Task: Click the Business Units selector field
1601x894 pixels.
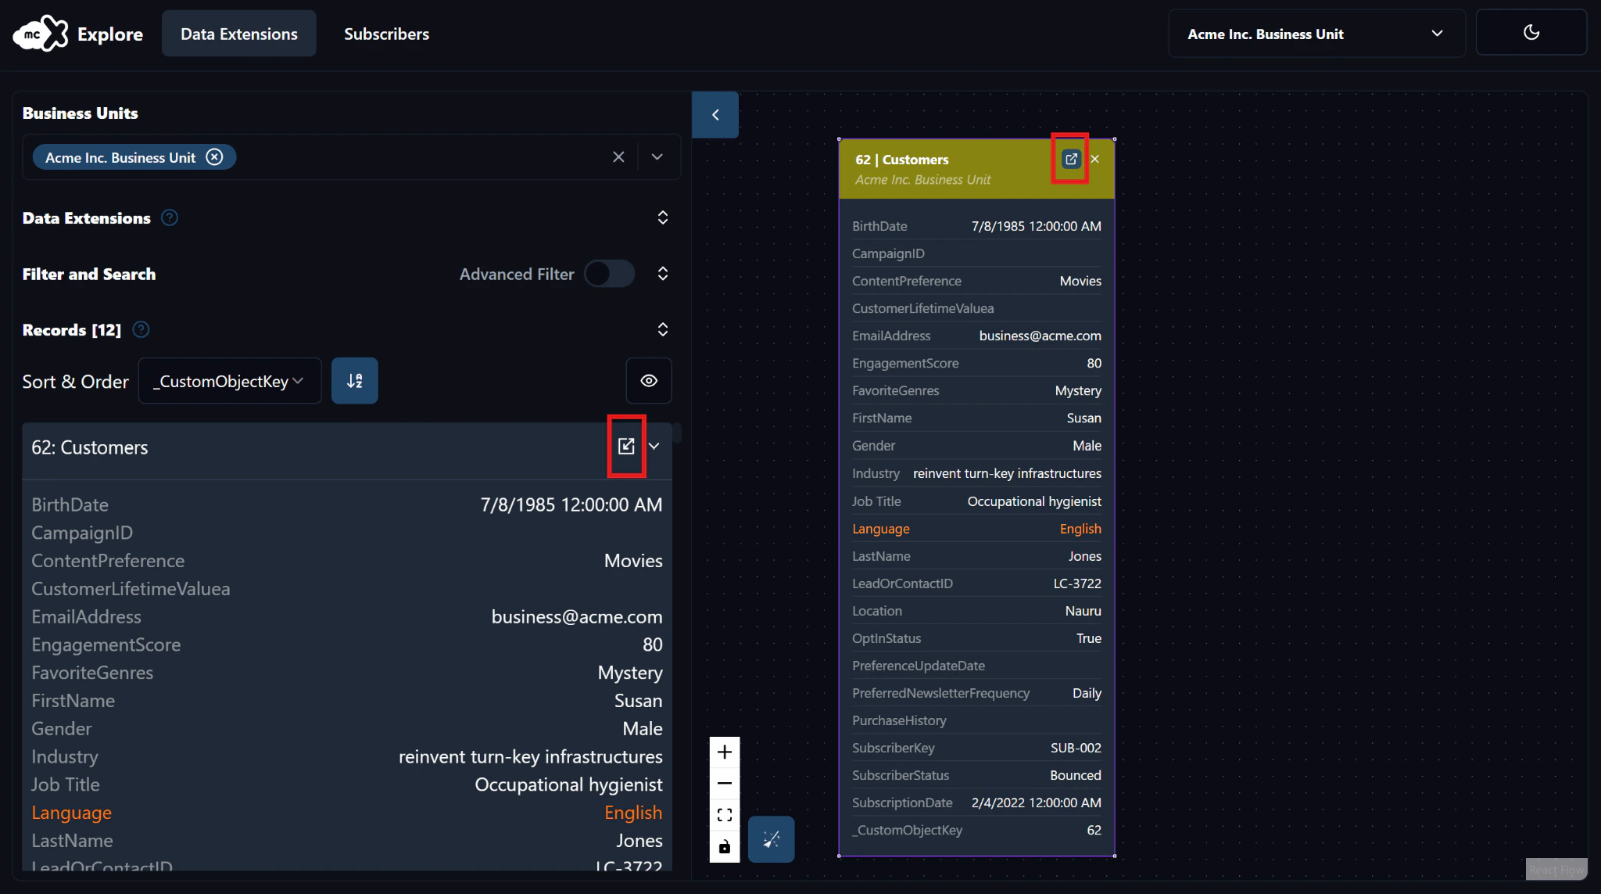Action: pyautogui.click(x=352, y=157)
